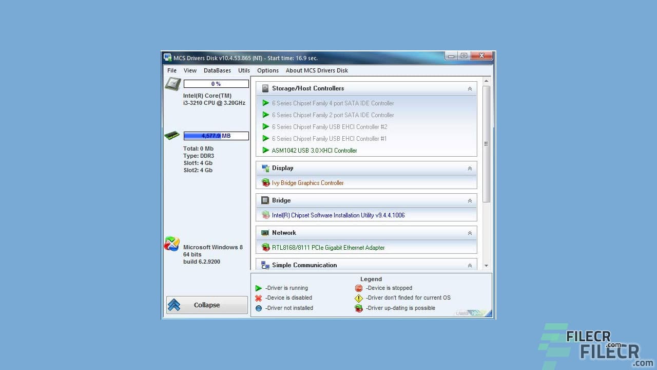Click the Simple Communication category icon

[265, 265]
